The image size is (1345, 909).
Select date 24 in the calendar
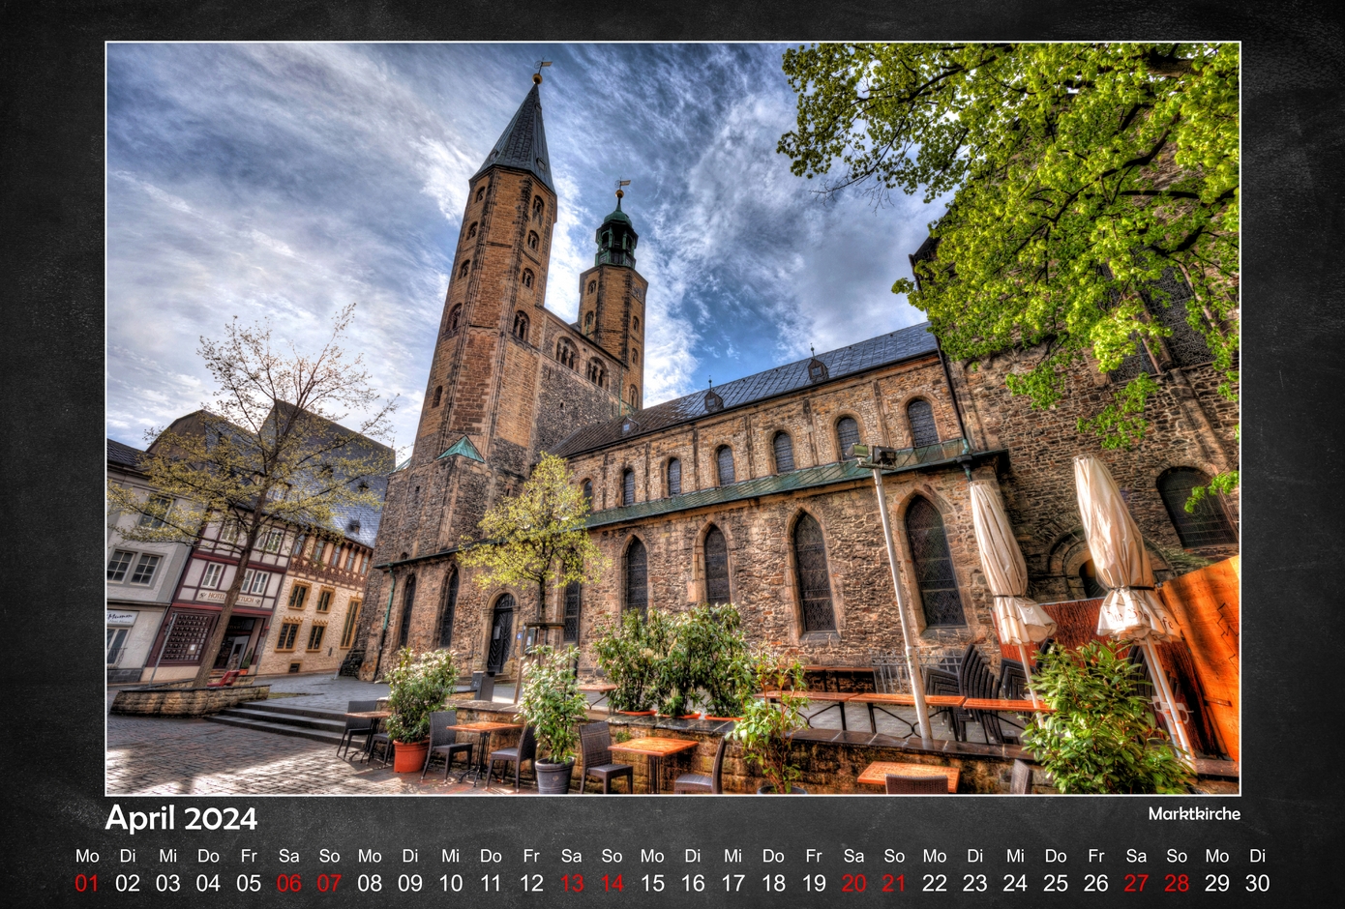coord(1015,882)
